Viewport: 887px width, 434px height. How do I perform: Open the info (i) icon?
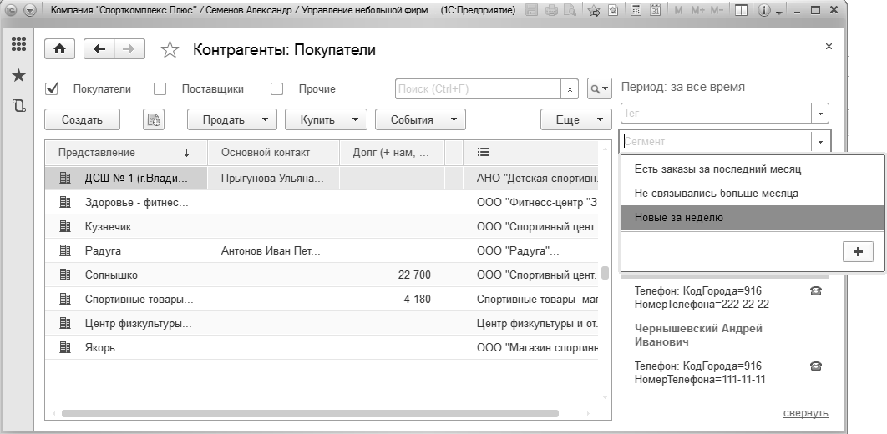(763, 10)
